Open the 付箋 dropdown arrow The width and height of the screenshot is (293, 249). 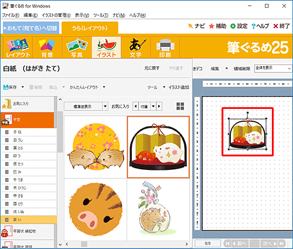(x=154, y=107)
